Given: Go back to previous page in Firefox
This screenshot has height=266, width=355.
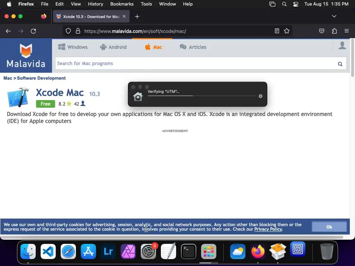Looking at the screenshot, I should [x=8, y=31].
